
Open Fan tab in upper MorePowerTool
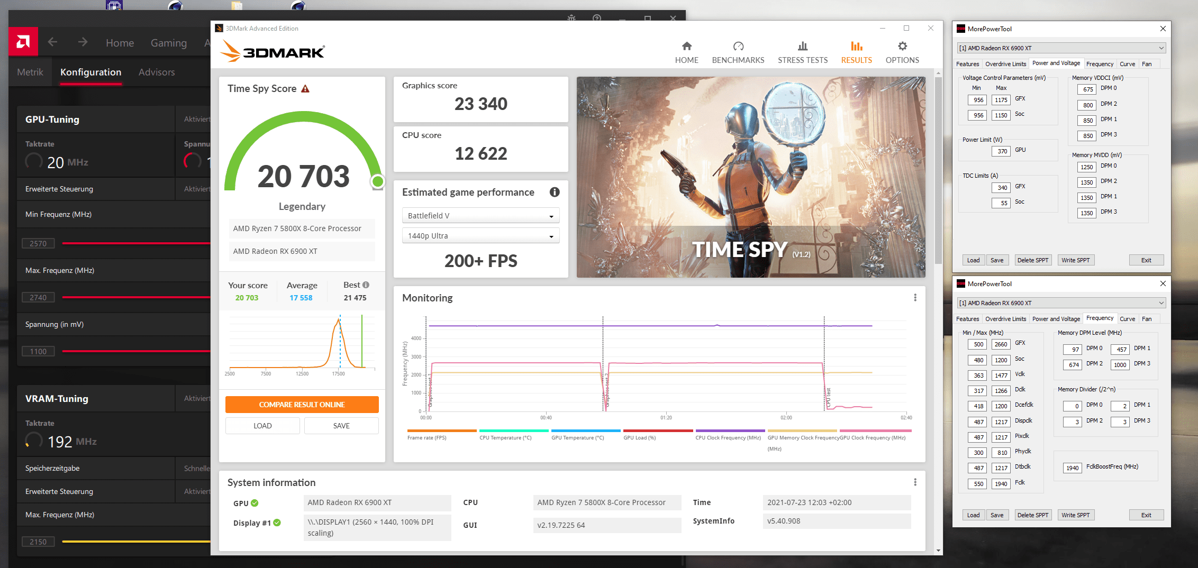pyautogui.click(x=1147, y=64)
